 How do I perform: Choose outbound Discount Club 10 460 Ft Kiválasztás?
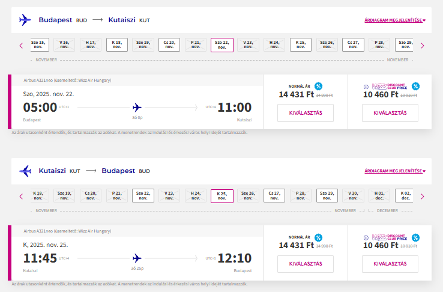(390, 113)
